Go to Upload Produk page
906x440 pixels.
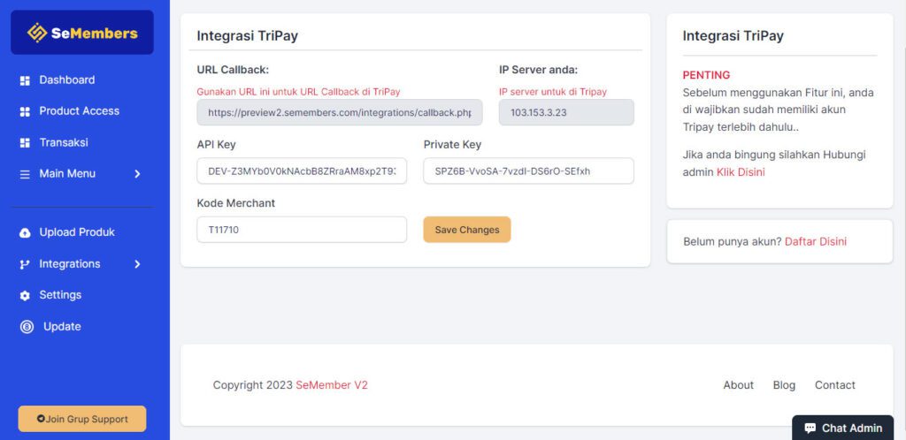click(x=77, y=232)
